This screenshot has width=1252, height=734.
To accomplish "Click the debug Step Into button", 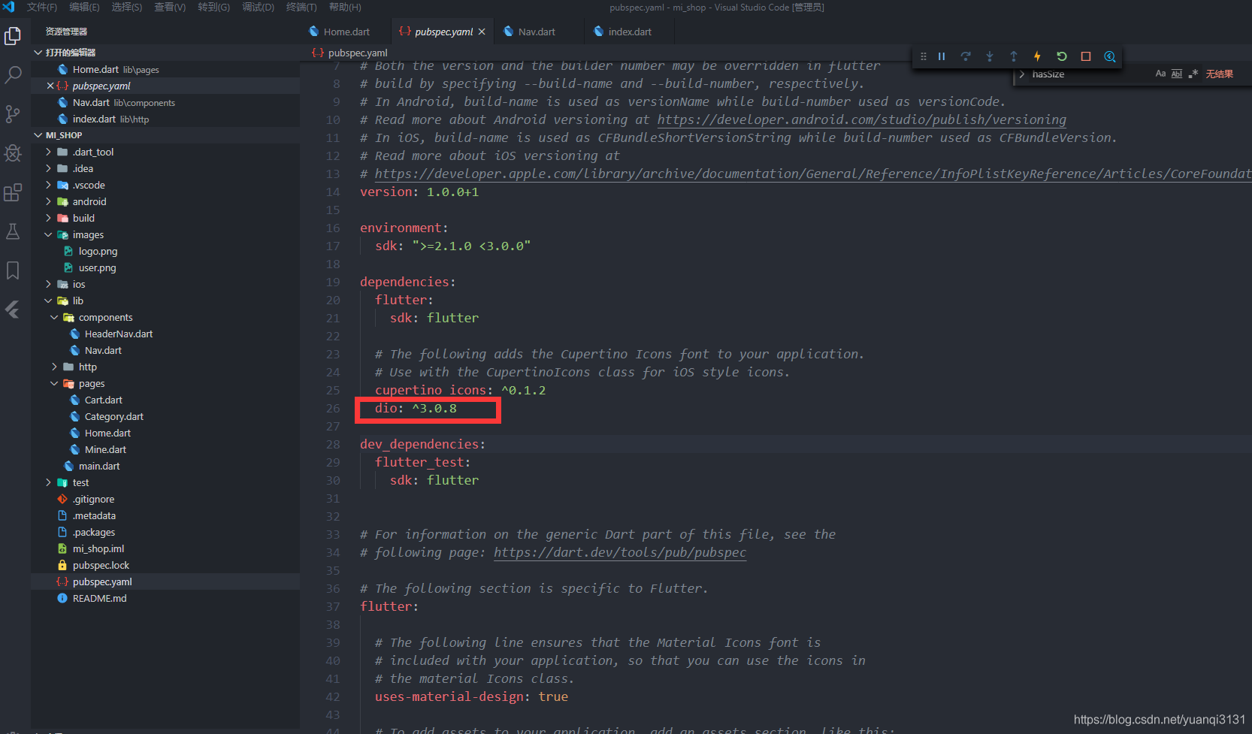I will 990,56.
